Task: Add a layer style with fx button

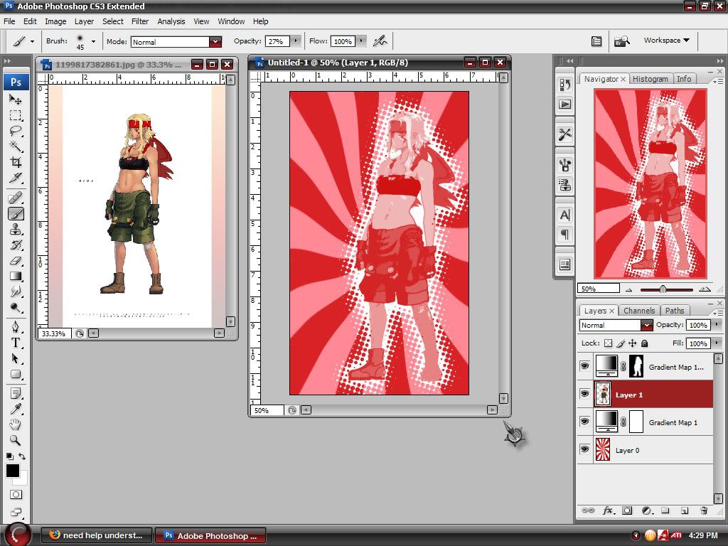Action: point(608,510)
